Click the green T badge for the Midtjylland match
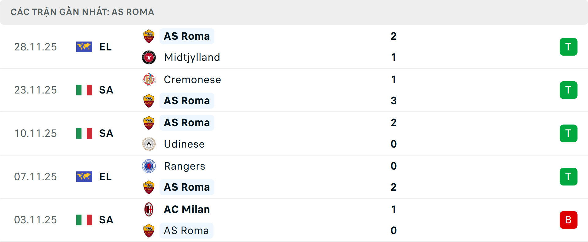This screenshot has width=588, height=242. [569, 47]
